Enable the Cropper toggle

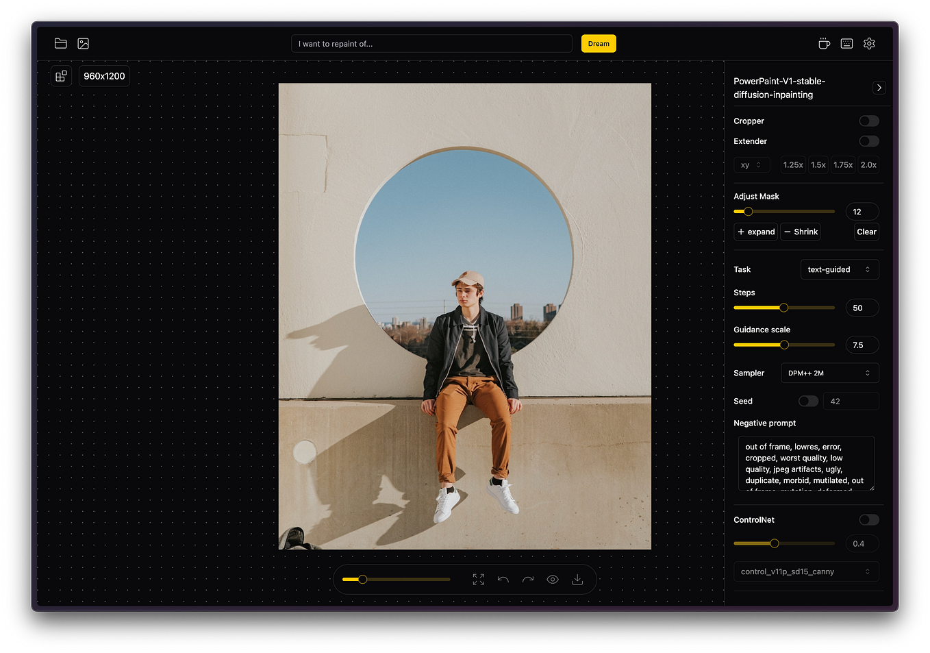click(x=868, y=121)
